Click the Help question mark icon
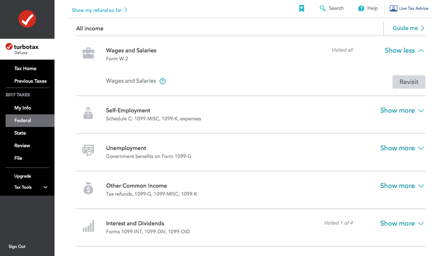 pos(361,8)
